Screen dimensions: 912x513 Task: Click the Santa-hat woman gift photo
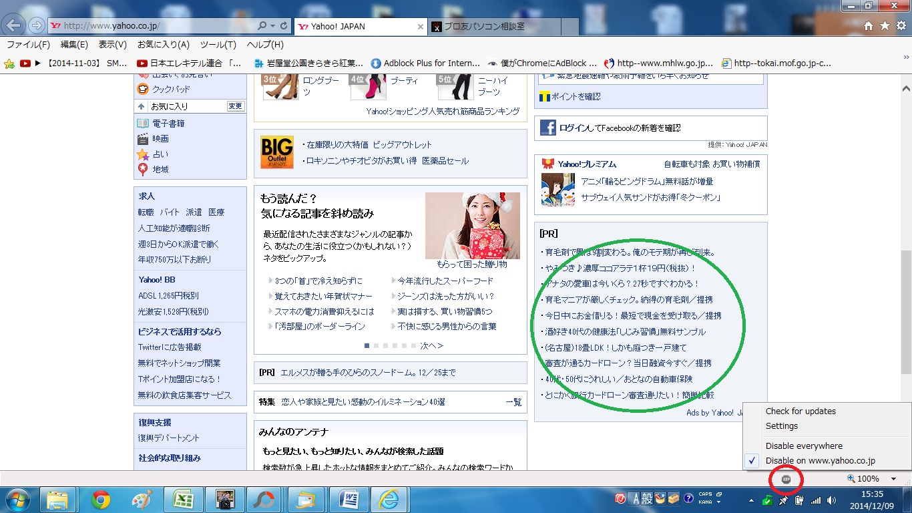click(473, 226)
